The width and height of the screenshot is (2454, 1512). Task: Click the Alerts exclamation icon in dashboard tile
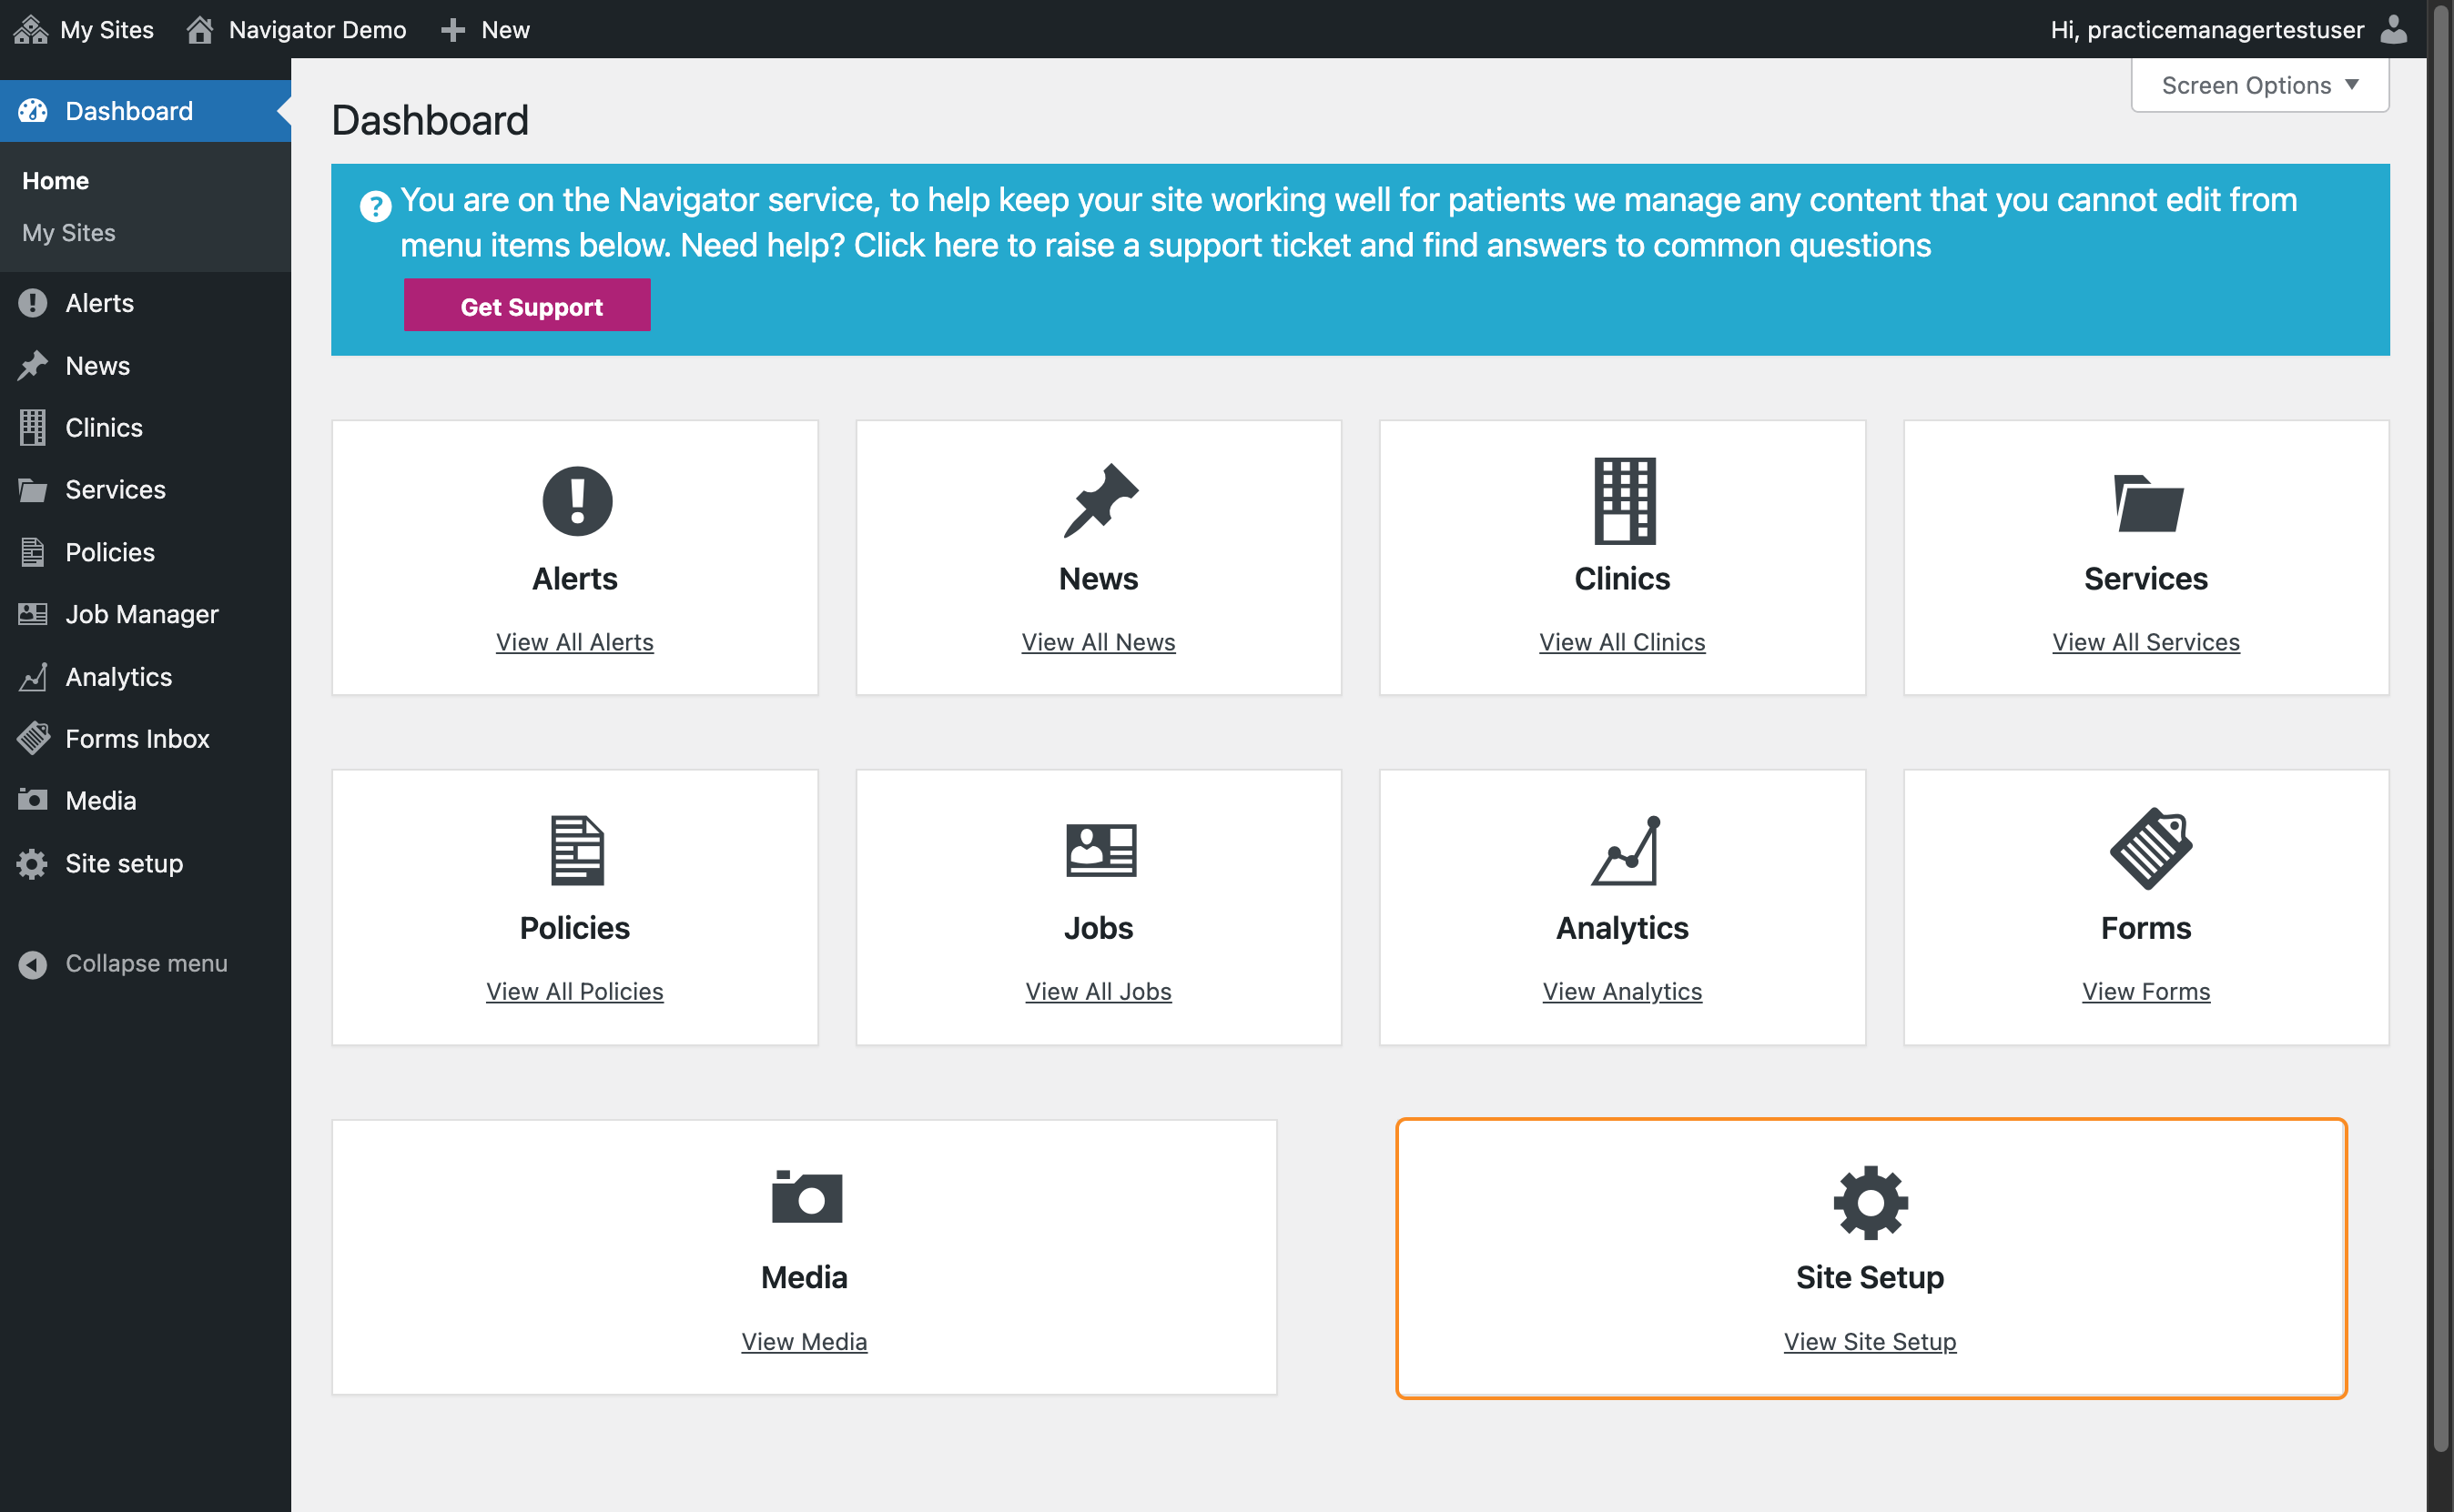[576, 501]
